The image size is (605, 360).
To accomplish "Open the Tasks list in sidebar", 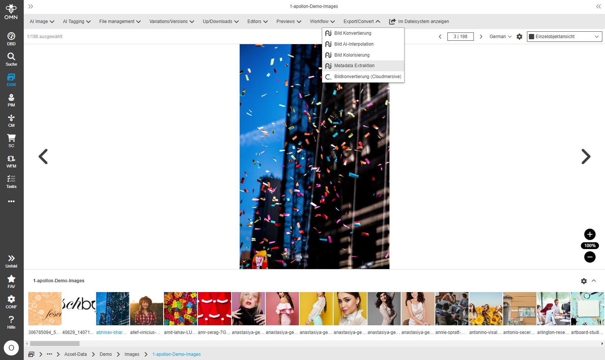I will 11,182.
